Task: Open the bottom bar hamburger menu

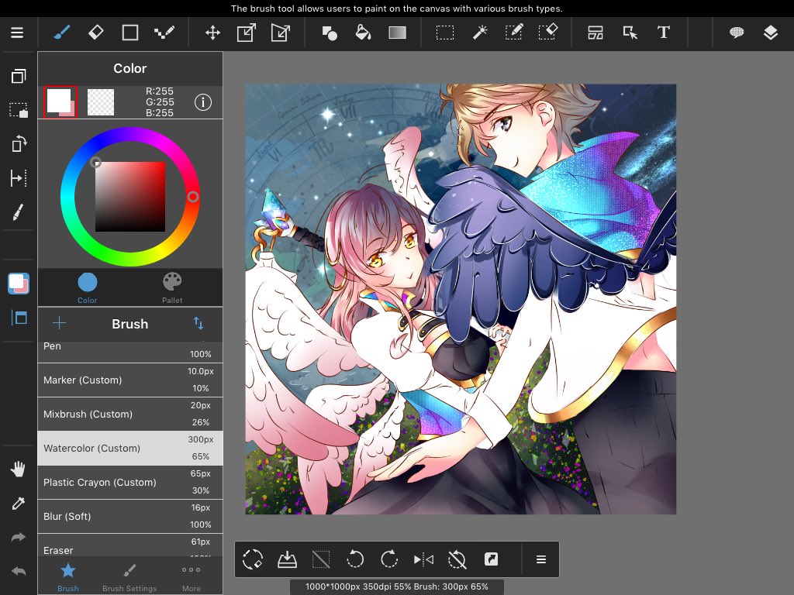Action: pos(540,559)
